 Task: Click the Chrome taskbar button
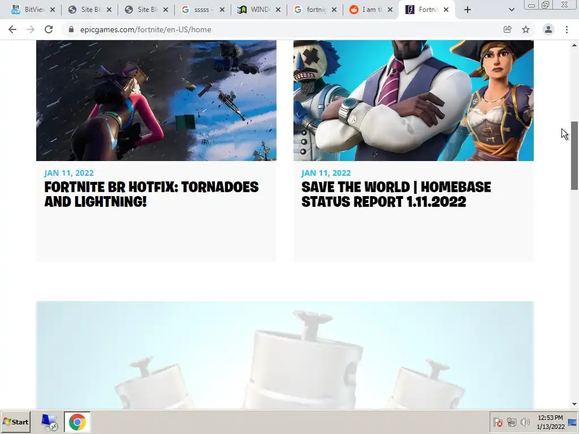[x=77, y=422]
